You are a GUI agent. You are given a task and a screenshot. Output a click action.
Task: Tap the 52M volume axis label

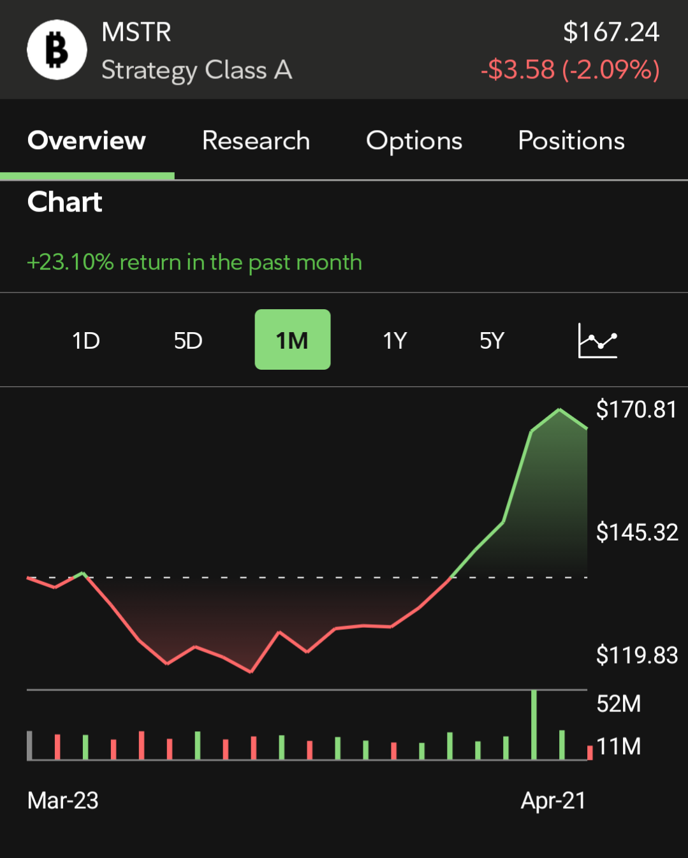[x=618, y=704]
